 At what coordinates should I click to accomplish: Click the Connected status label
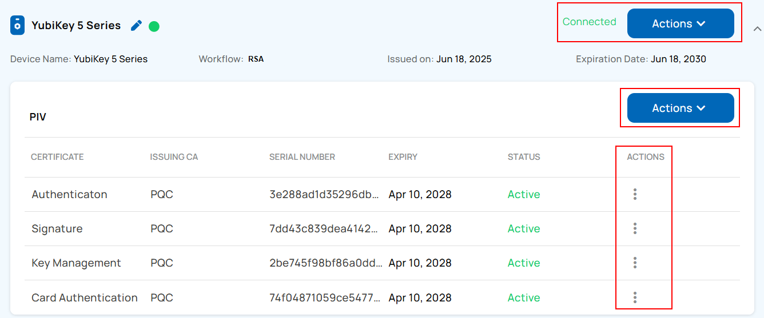pos(589,22)
